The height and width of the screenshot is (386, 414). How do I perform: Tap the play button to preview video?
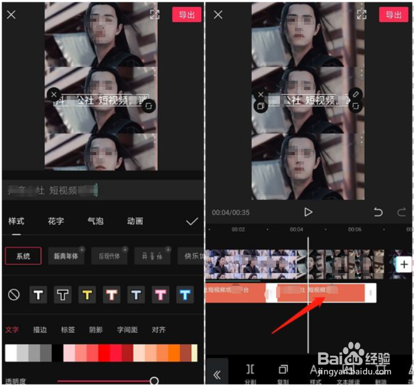coord(309,212)
